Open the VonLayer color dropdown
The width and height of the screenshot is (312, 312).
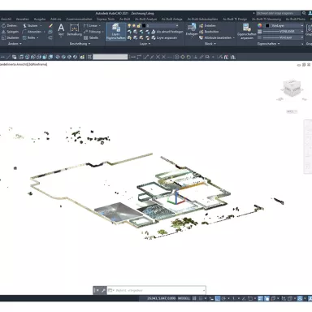[302, 25]
